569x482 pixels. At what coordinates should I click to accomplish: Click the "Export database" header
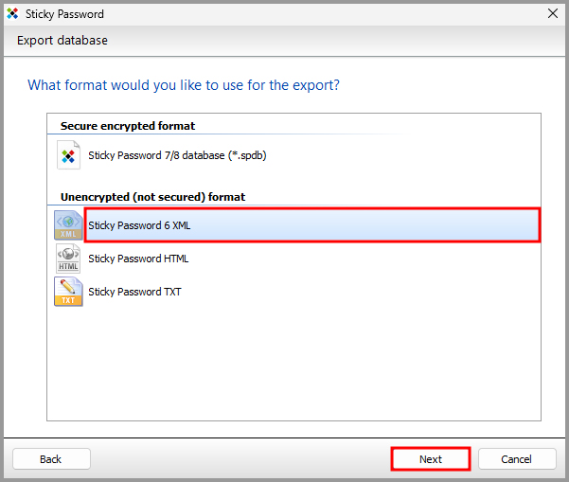click(x=62, y=41)
